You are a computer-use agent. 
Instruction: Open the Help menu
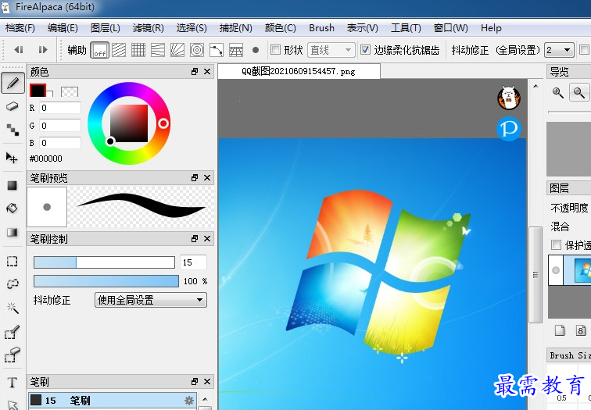pos(491,28)
